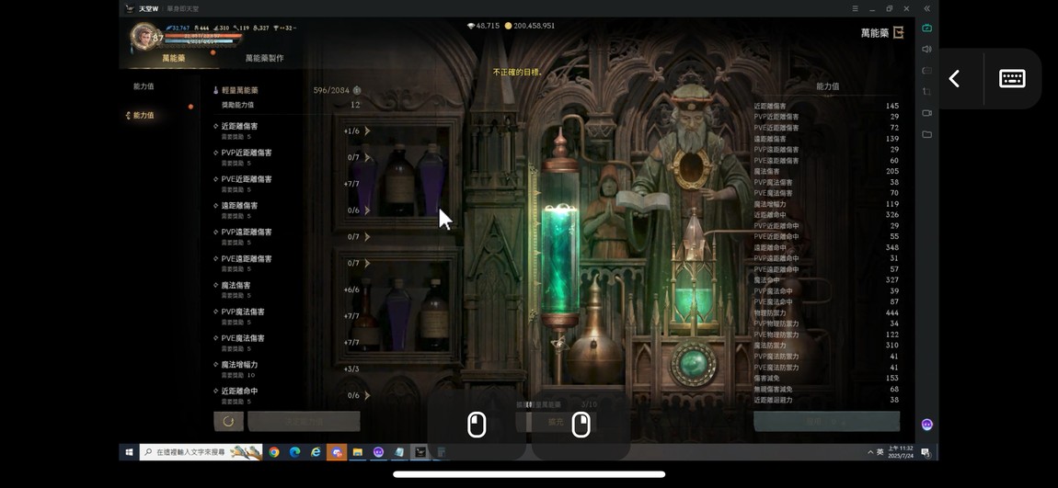
Task: Click the IME language indicator 英
Action: pyautogui.click(x=880, y=452)
